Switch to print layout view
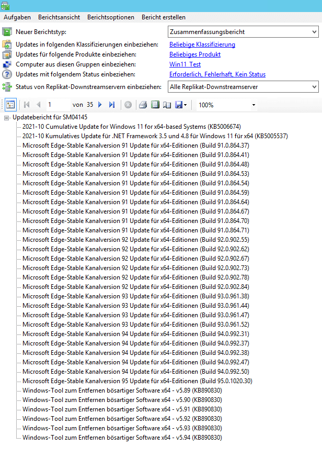 155,105
